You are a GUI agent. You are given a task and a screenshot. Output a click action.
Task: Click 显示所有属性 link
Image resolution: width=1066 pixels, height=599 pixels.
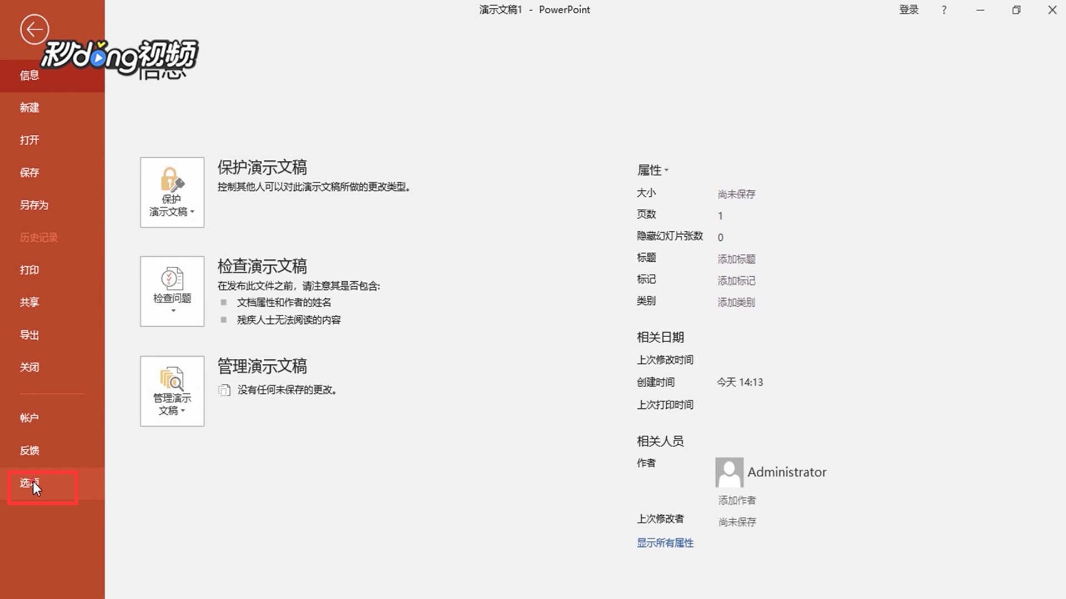(665, 543)
